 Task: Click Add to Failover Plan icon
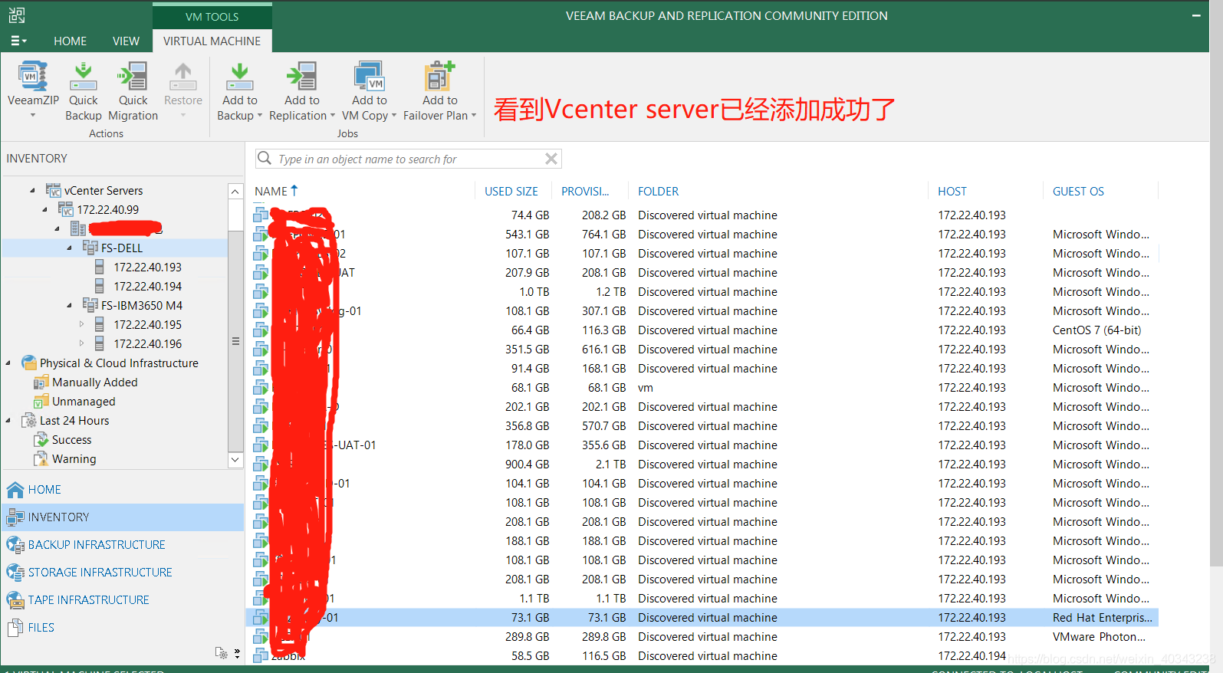coord(439,76)
